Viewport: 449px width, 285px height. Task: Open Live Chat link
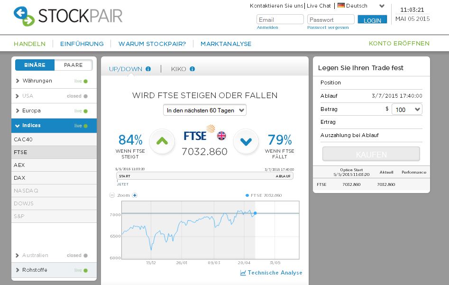pyautogui.click(x=319, y=6)
